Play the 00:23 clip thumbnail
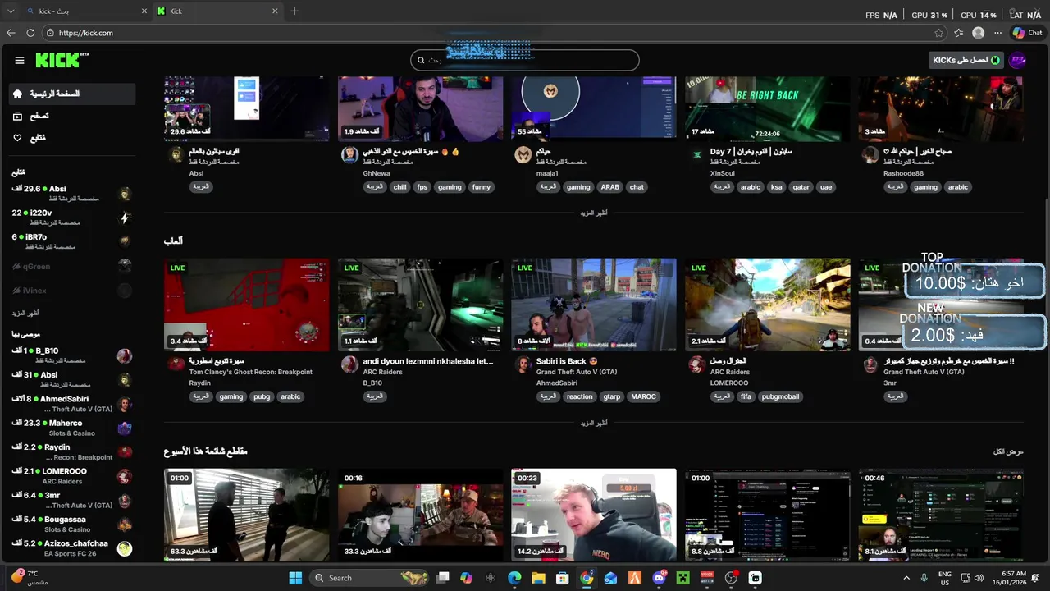Screen dimensions: 1050x591 (594, 515)
